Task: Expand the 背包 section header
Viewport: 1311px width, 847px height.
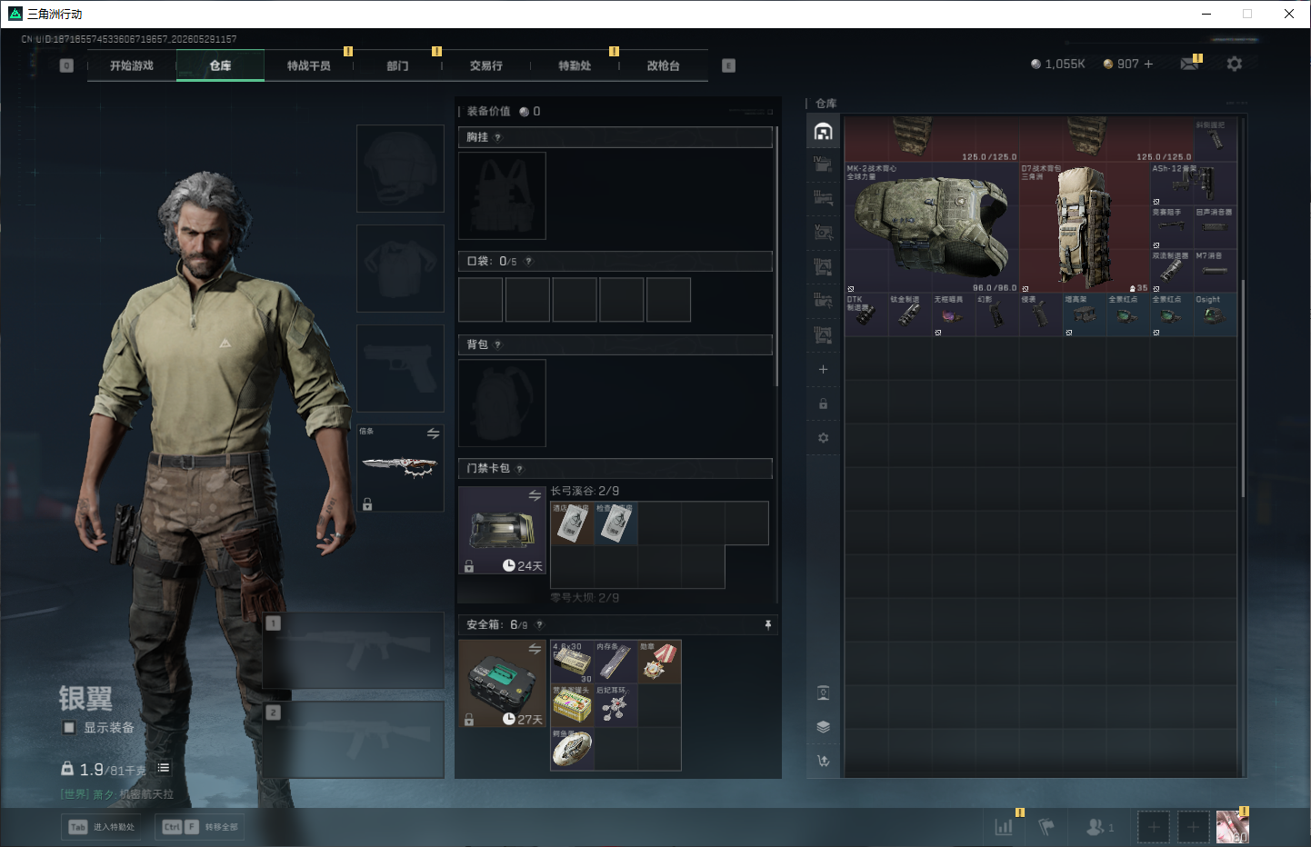Action: 615,344
